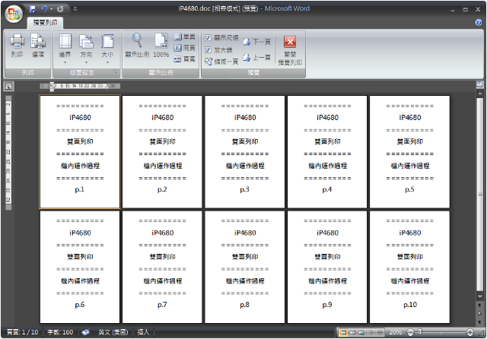Close print preview with 關閉預覽列印

[x=290, y=49]
